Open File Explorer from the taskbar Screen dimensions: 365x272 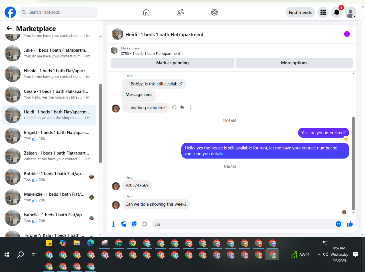pyautogui.click(x=77, y=243)
